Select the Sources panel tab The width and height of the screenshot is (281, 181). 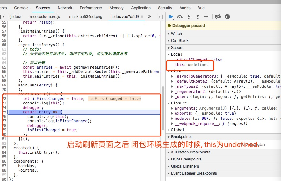(43, 8)
